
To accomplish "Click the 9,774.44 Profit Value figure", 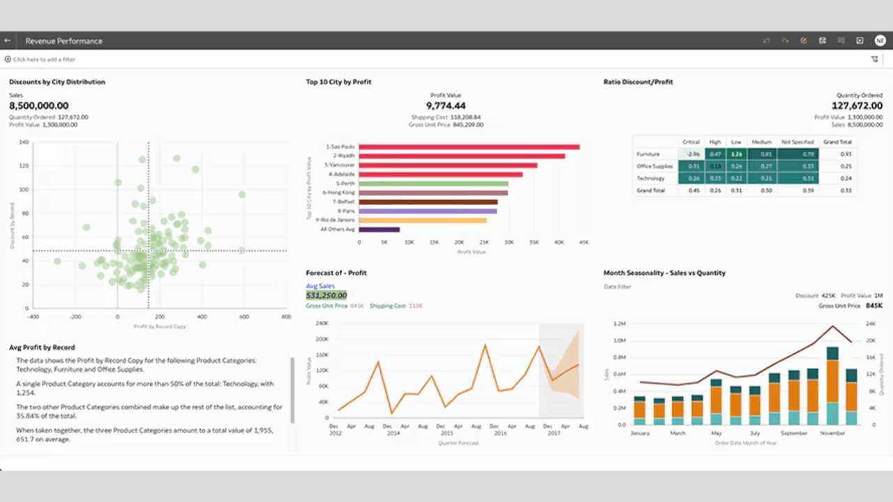I will click(x=446, y=106).
